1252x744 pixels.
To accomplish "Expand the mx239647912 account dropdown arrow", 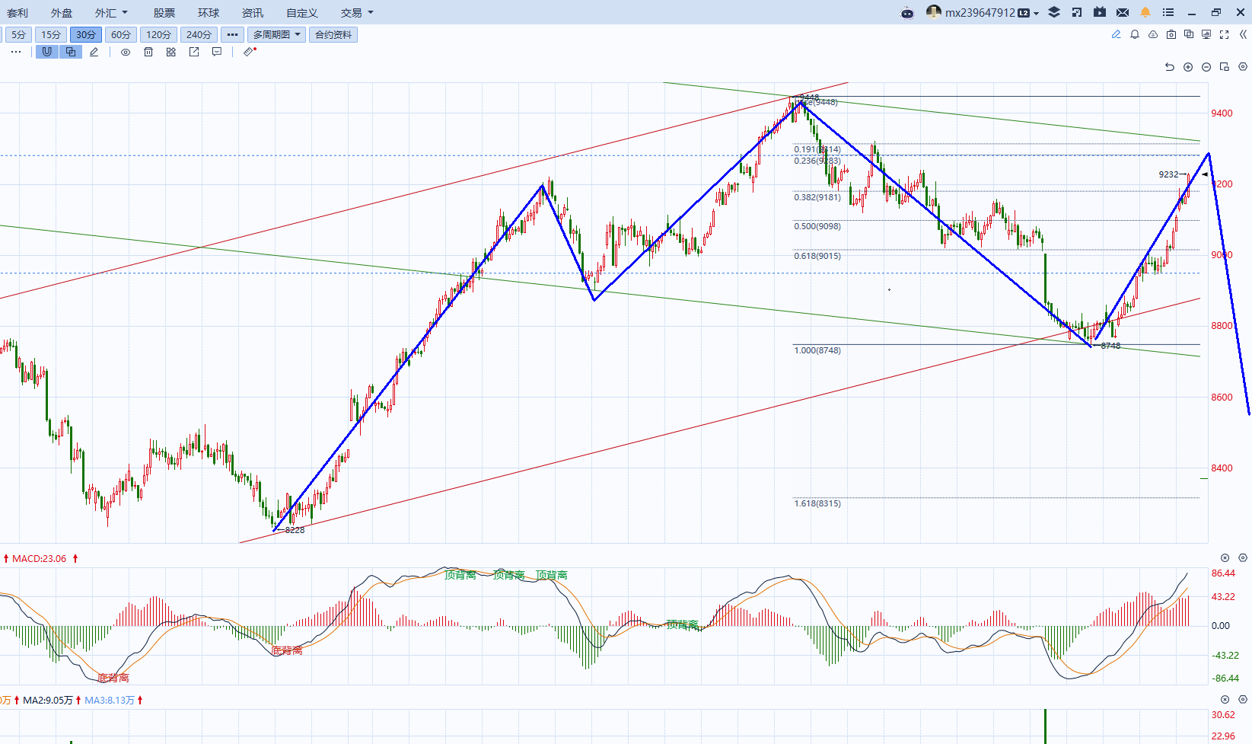I will coord(1036,13).
